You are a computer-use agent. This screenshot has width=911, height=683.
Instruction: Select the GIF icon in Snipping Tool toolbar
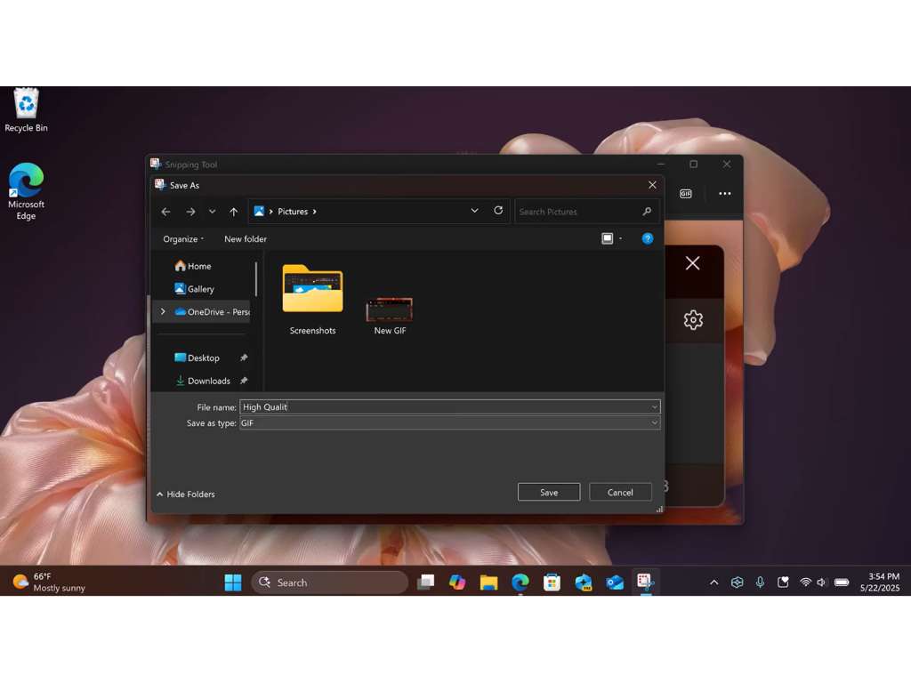[x=684, y=193]
